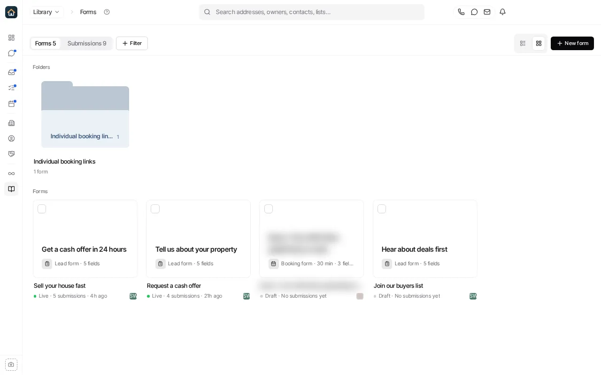The height and width of the screenshot is (375, 601).
Task: Open 'Join our buyers list' form title
Action: click(x=398, y=285)
